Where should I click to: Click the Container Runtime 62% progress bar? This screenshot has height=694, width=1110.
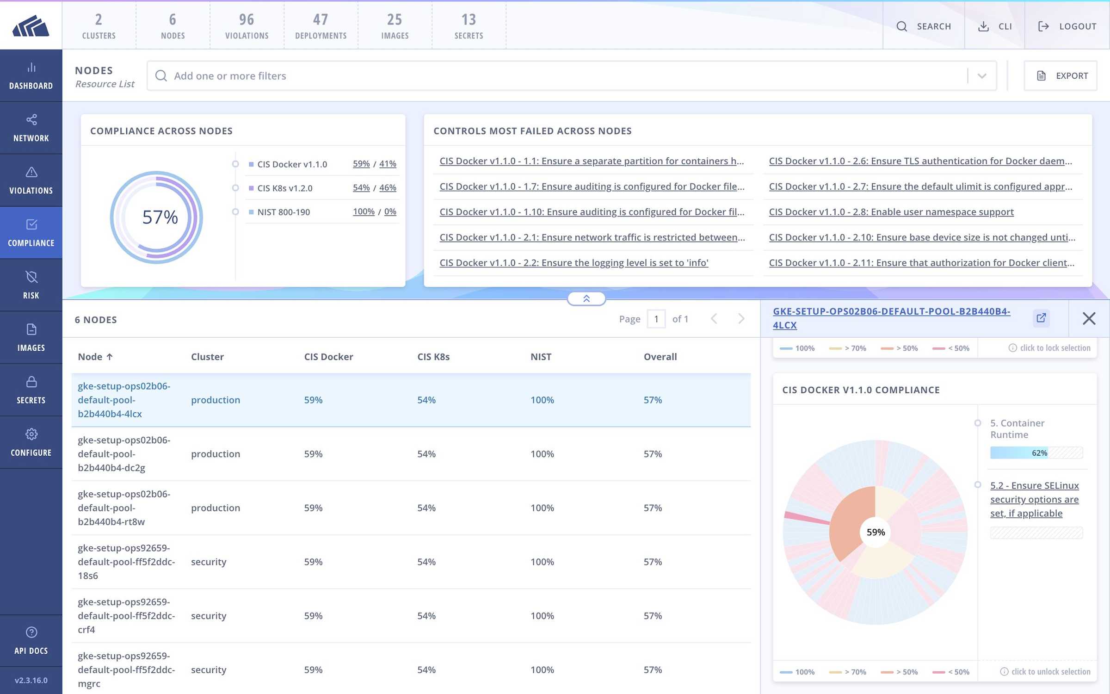[1036, 452]
